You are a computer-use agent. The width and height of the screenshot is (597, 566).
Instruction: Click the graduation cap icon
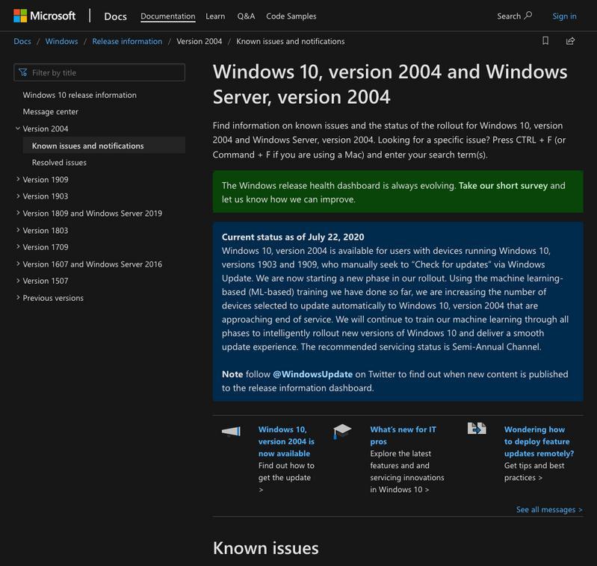(x=342, y=432)
